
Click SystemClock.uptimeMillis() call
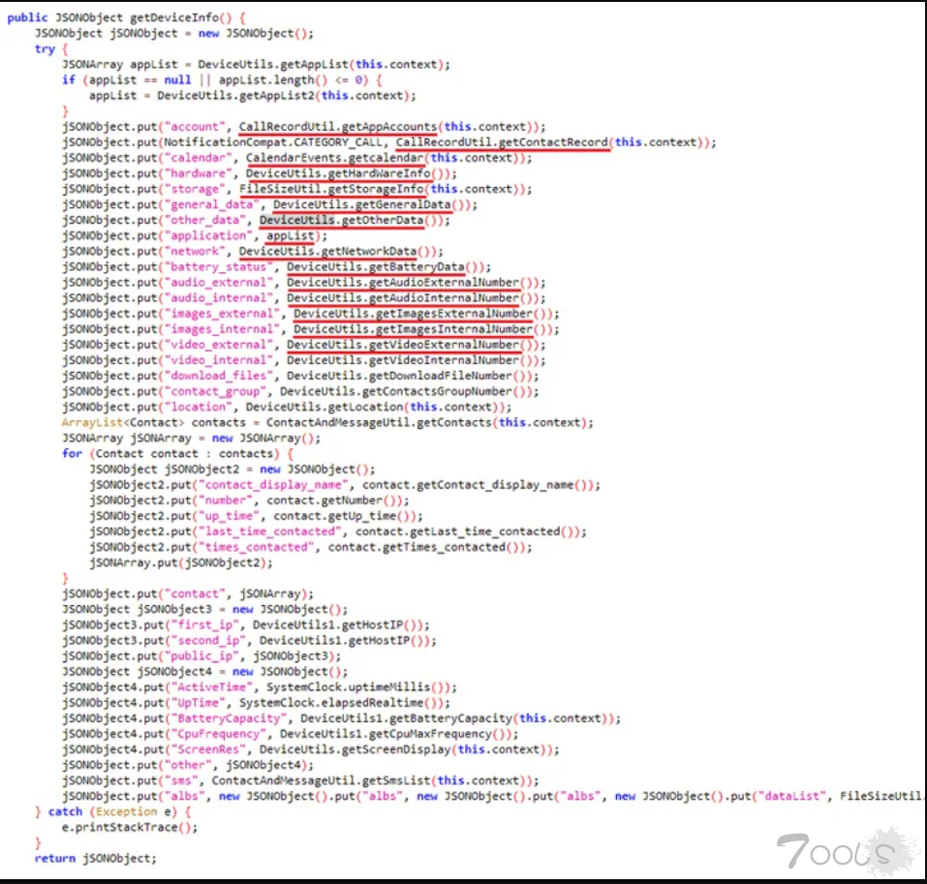(358, 686)
